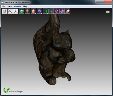Click the red cube icon

33,11
